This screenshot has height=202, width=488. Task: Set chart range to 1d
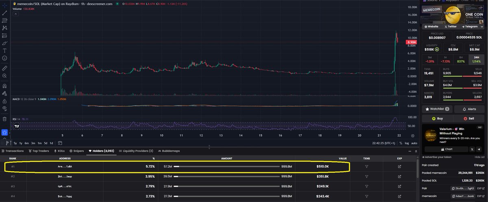tap(51, 143)
